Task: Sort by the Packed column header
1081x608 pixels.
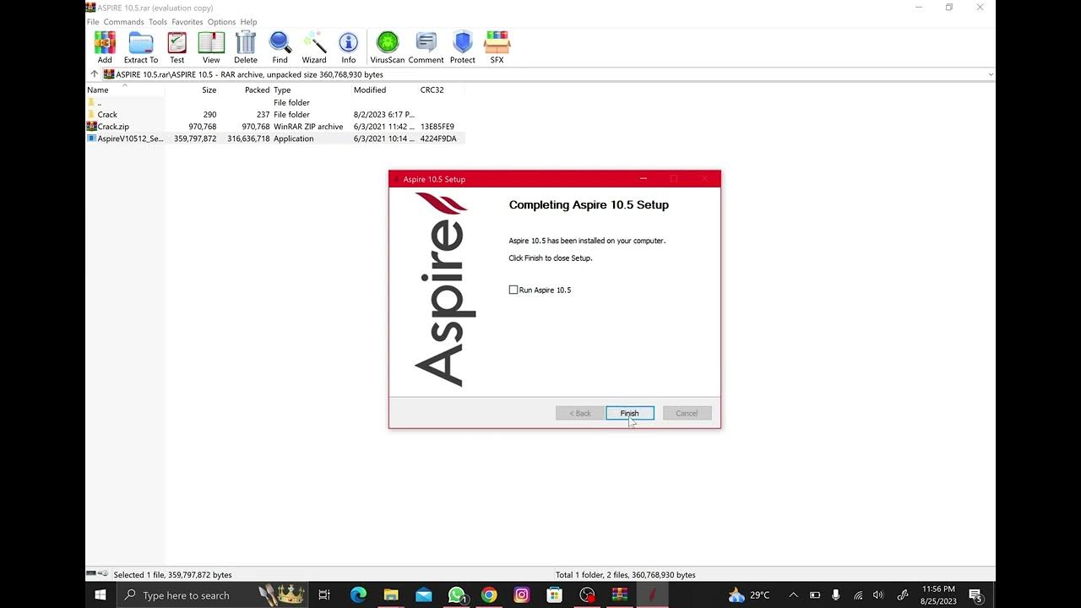Action: pyautogui.click(x=246, y=90)
